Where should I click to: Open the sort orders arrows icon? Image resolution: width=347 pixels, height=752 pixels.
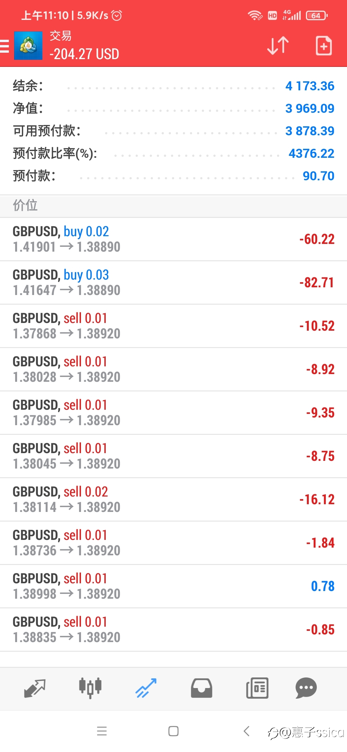pyautogui.click(x=278, y=46)
